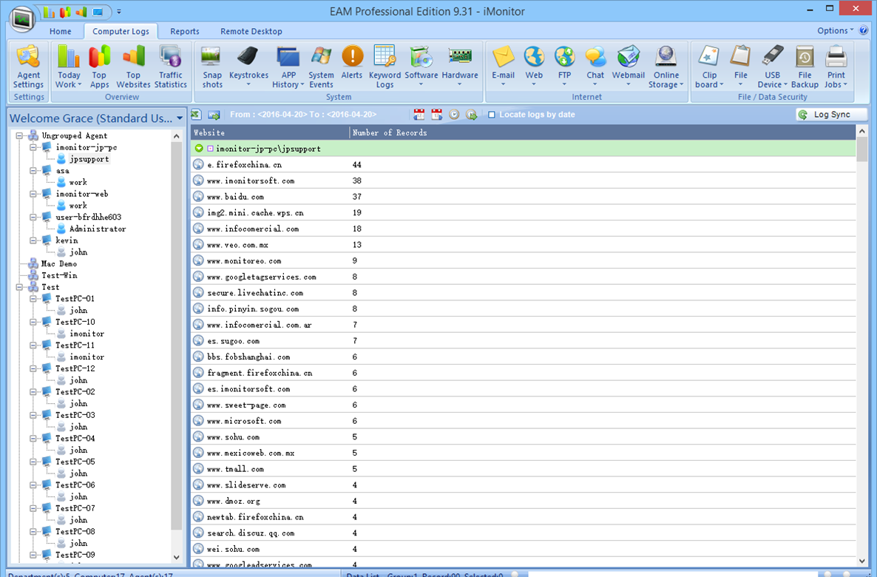Click the Log Sync button

831,115
